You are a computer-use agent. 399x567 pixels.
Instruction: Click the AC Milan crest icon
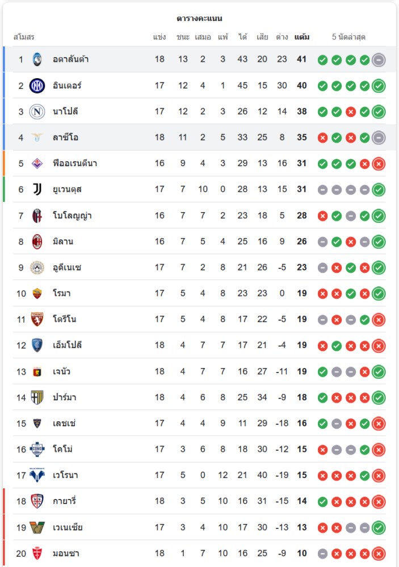coord(37,242)
